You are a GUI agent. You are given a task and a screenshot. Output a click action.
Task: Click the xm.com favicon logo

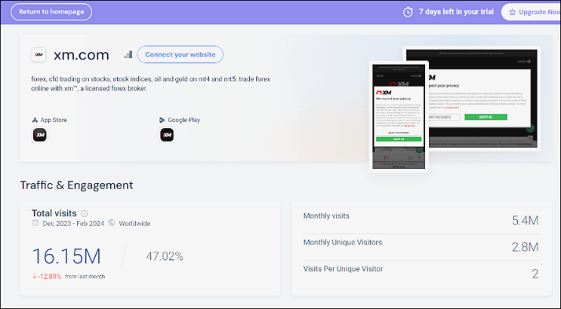coord(39,55)
